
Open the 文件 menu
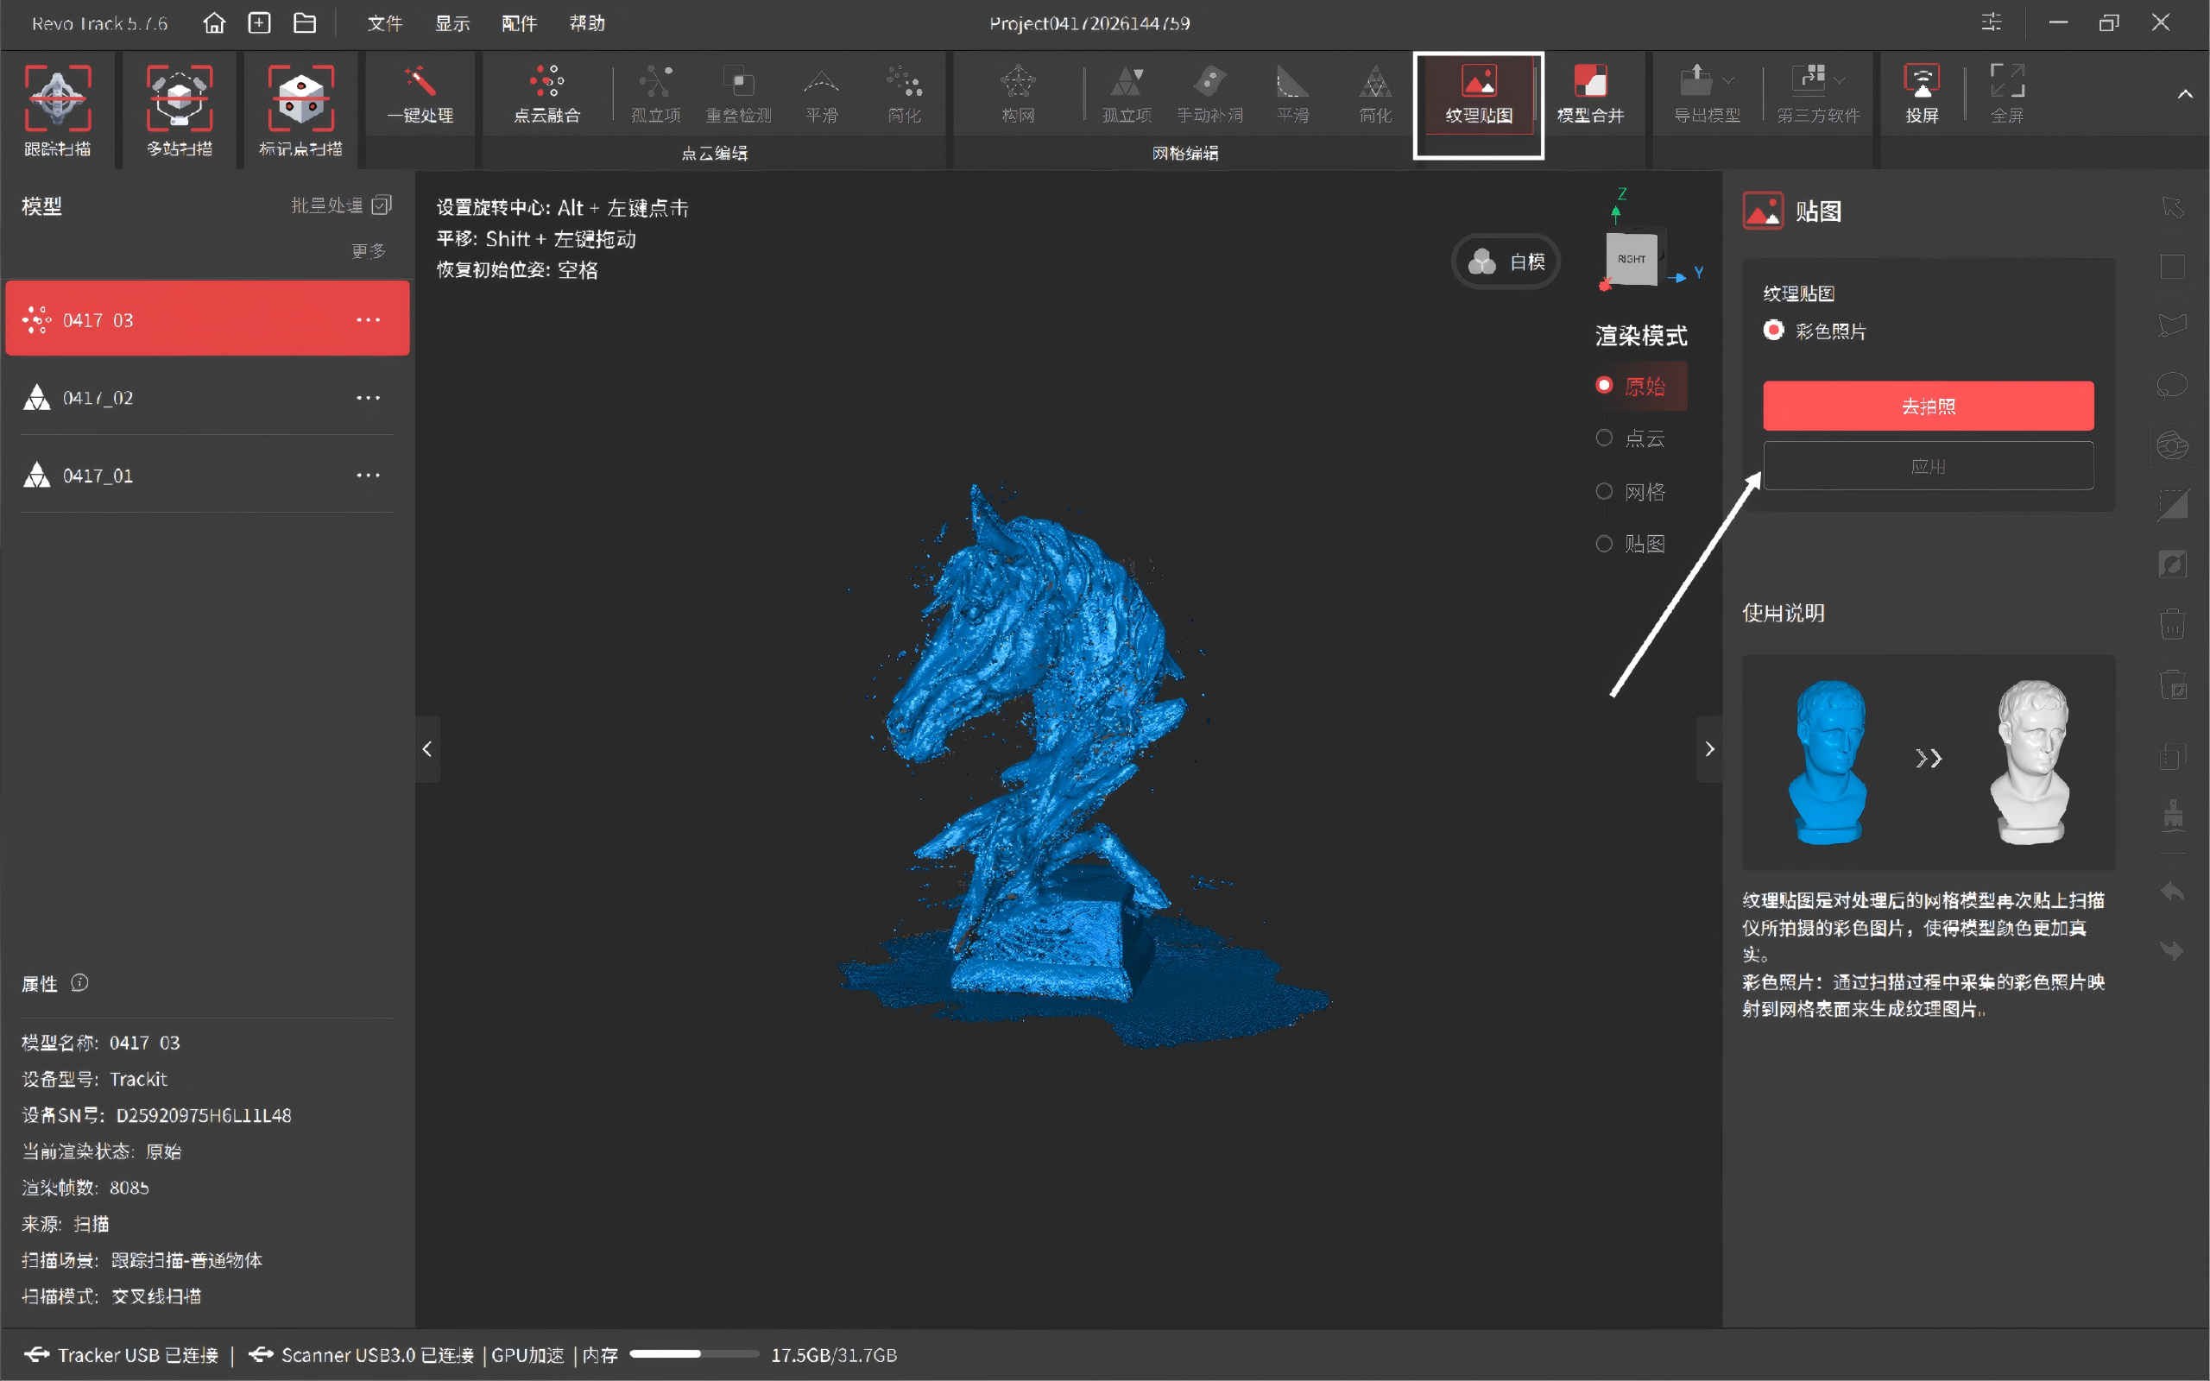coord(384,22)
